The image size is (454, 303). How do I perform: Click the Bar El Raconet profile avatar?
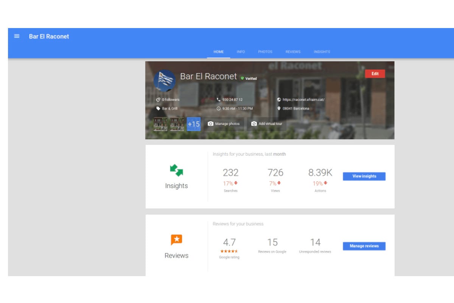coord(164,81)
